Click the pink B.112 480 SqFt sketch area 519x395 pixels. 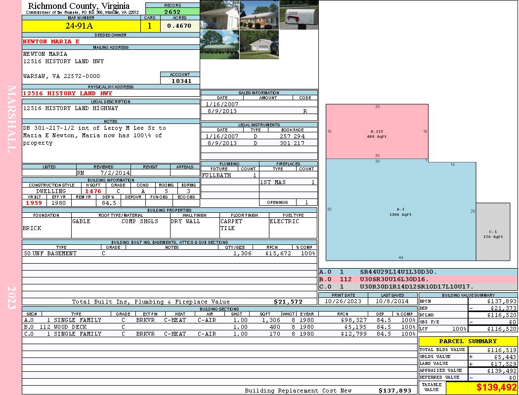[x=377, y=131]
